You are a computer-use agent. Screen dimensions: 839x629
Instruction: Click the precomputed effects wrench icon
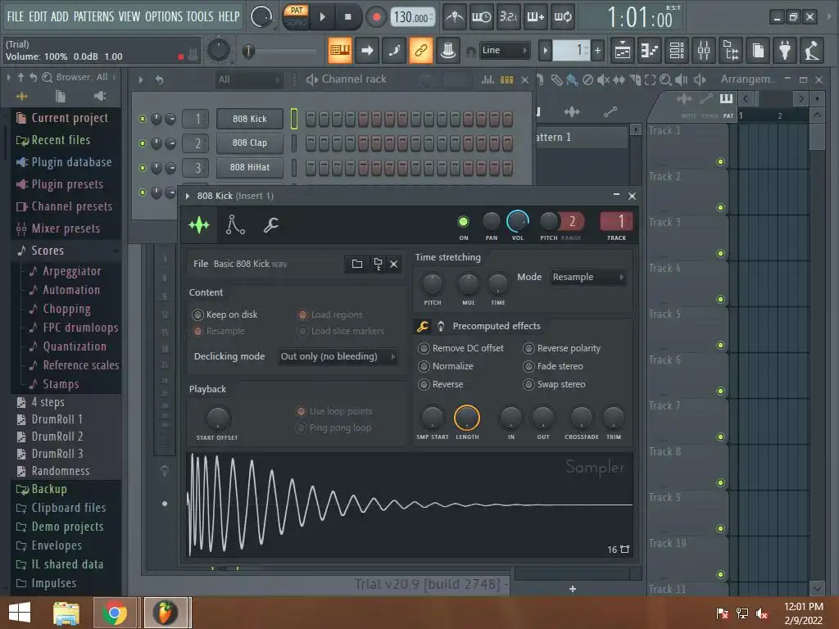click(x=423, y=326)
